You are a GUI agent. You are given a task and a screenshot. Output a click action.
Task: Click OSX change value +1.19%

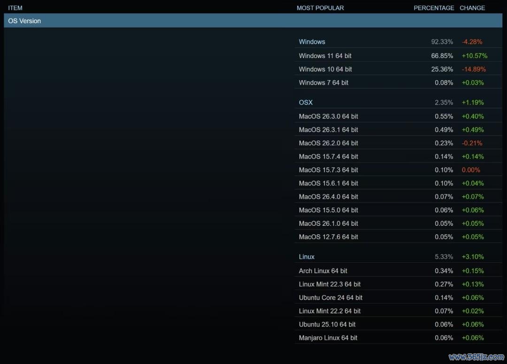click(x=473, y=102)
